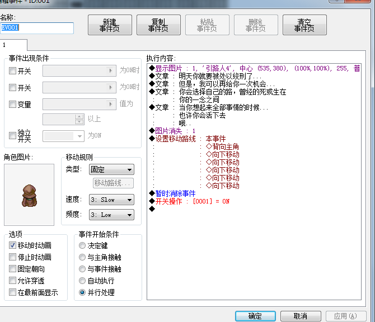Viewport: 375px width, 322px height.
Task: Select the 但是,我可以再给你一次机会 text command
Action: pyautogui.click(x=212, y=84)
